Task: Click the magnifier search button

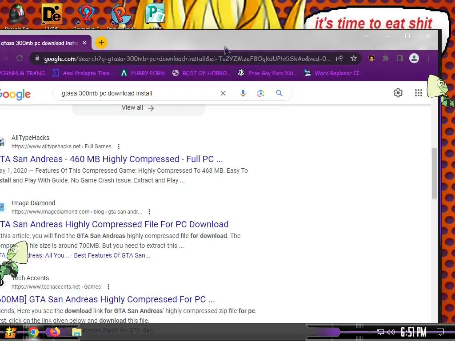Action: tap(279, 93)
